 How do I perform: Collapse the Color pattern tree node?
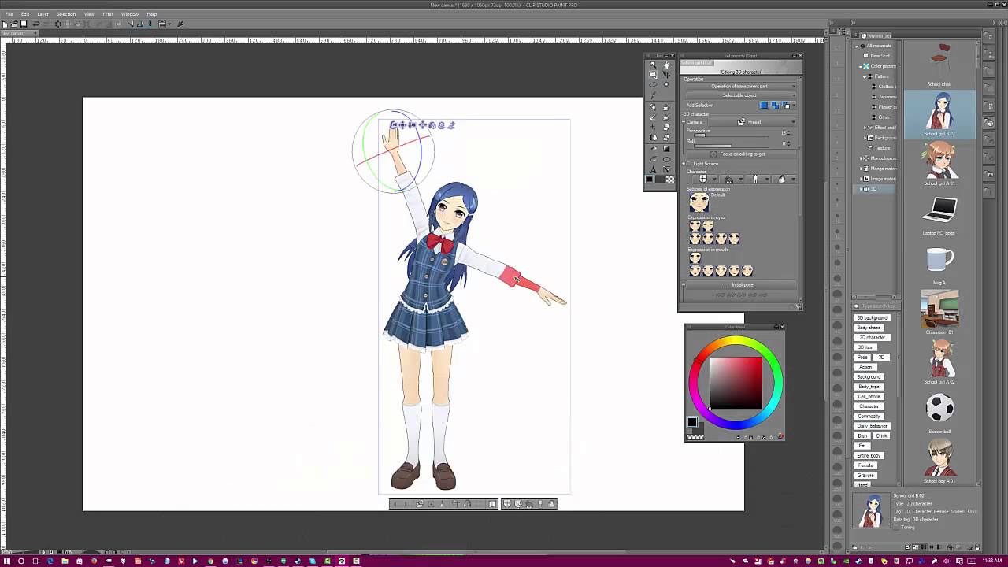click(x=860, y=66)
